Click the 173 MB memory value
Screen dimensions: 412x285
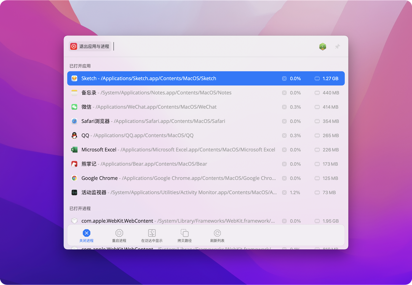[x=330, y=164]
